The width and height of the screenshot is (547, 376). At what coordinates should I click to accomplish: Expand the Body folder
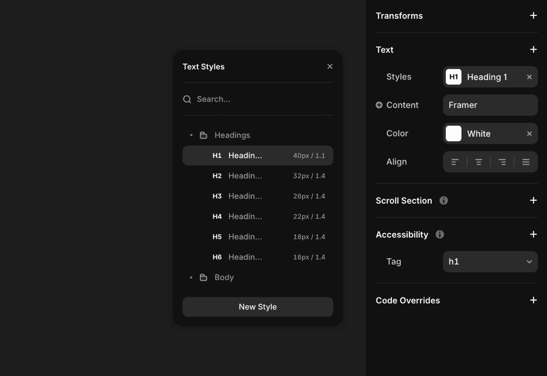[191, 277]
